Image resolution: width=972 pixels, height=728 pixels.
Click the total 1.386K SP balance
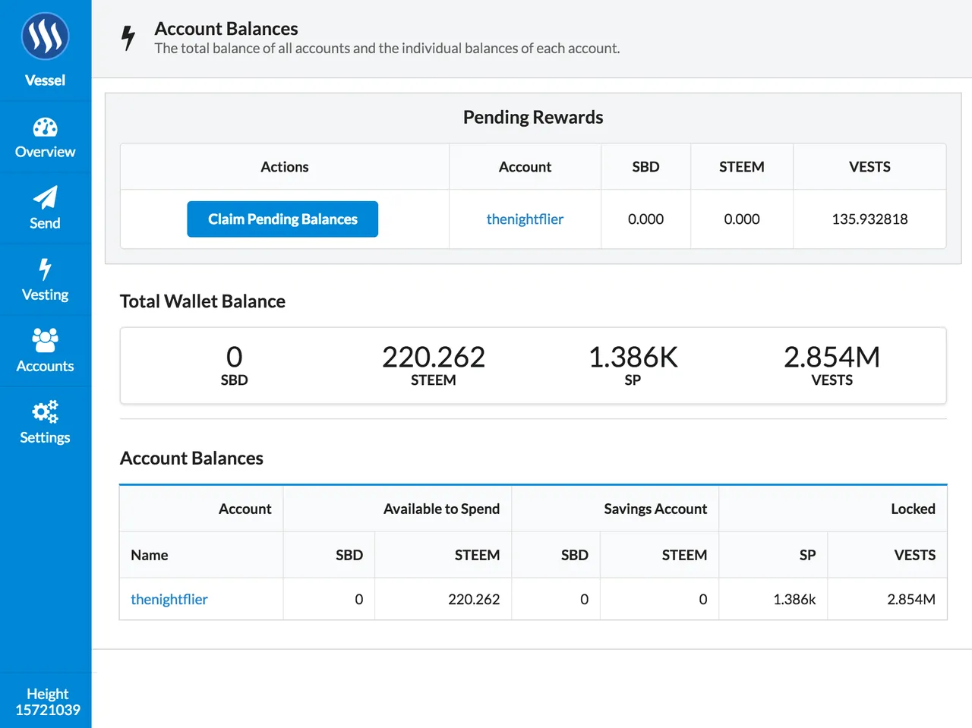[633, 365]
